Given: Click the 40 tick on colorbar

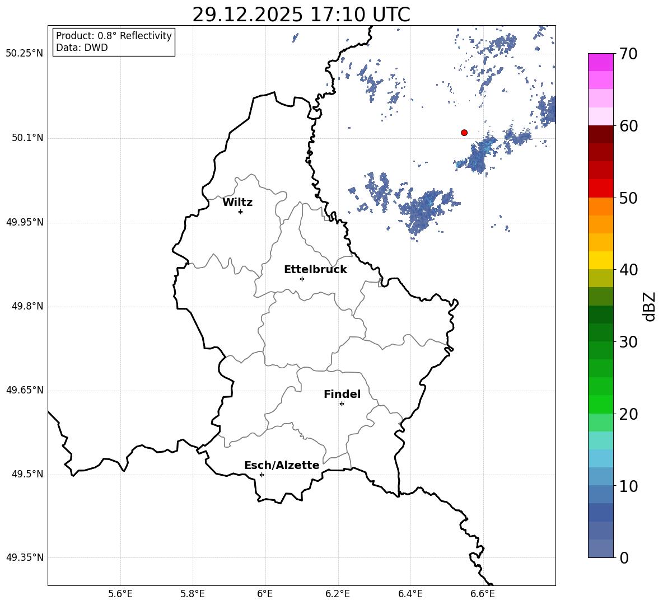Looking at the screenshot, I should (628, 270).
